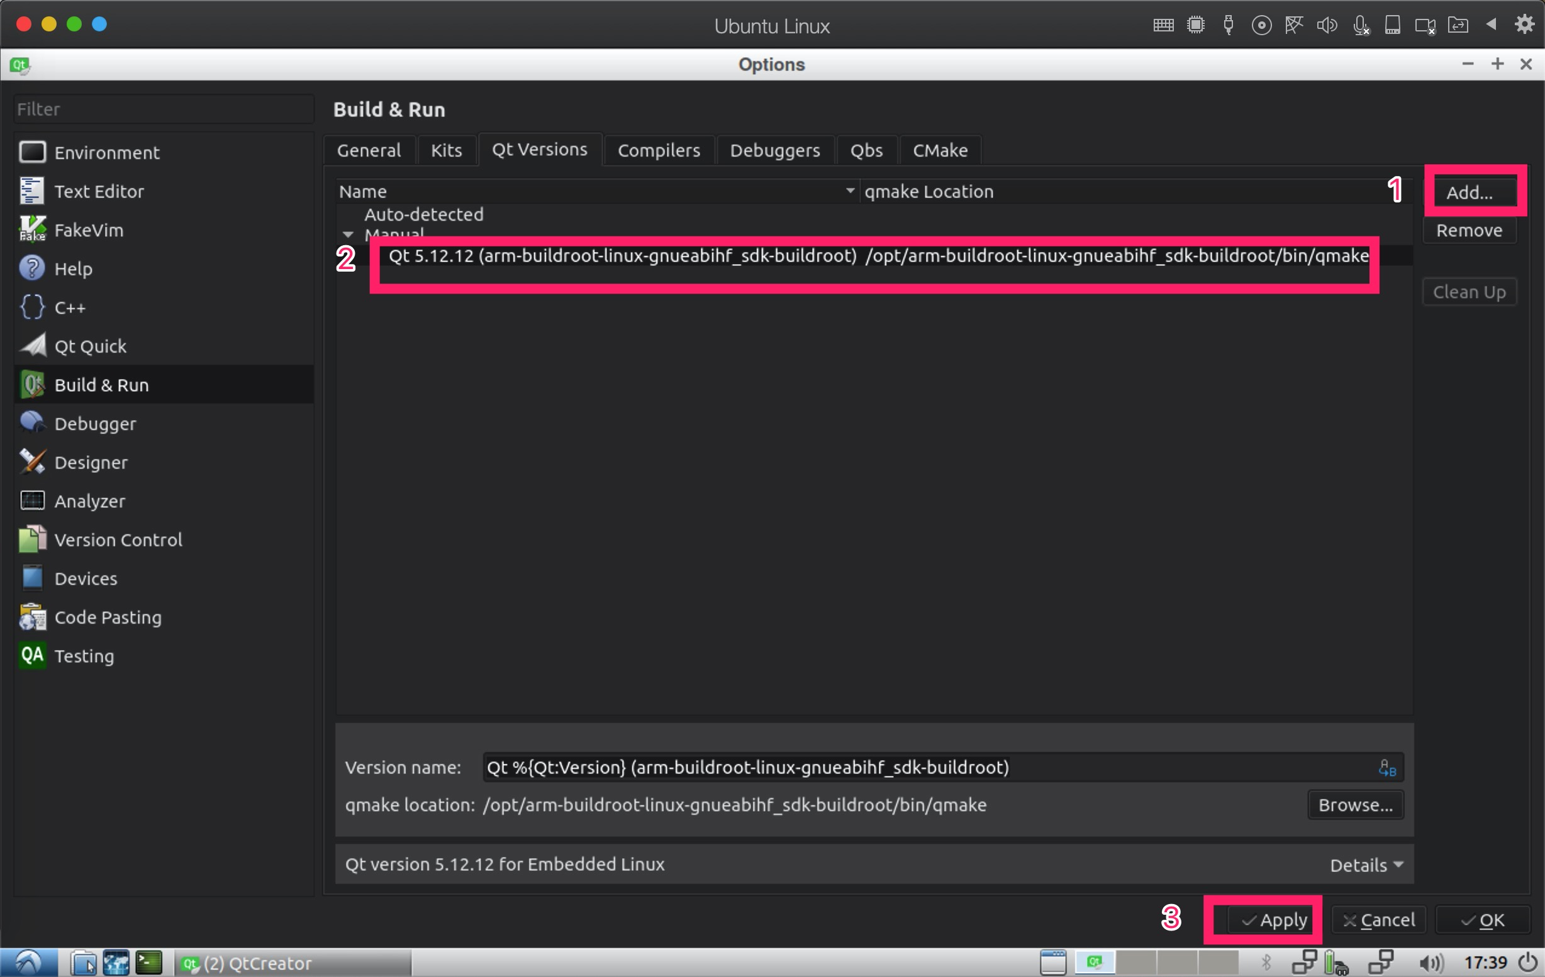The width and height of the screenshot is (1545, 977).
Task: Select the Devices settings category
Action: tap(164, 578)
